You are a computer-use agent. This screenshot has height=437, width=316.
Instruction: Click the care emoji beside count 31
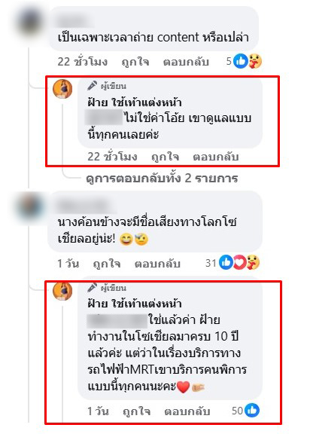tap(253, 262)
